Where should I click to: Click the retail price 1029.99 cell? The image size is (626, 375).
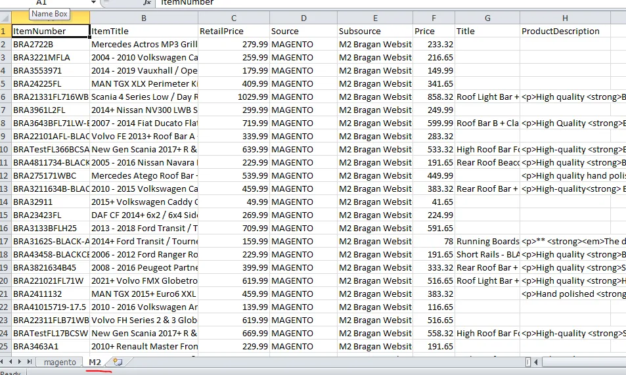coord(234,97)
